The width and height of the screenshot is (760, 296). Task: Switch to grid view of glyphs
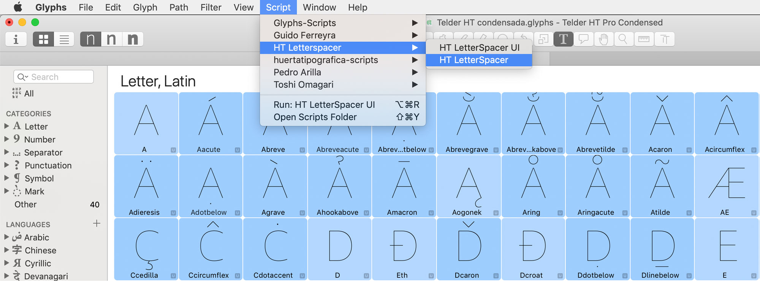[43, 39]
